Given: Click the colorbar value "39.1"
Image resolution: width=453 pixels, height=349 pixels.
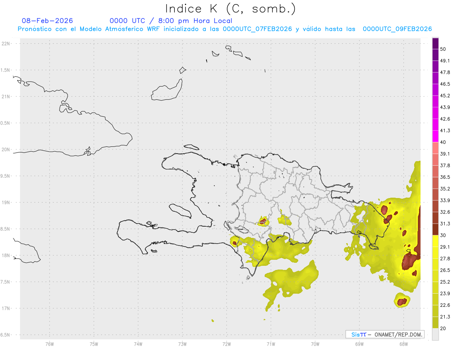Looking at the screenshot, I should point(445,154).
